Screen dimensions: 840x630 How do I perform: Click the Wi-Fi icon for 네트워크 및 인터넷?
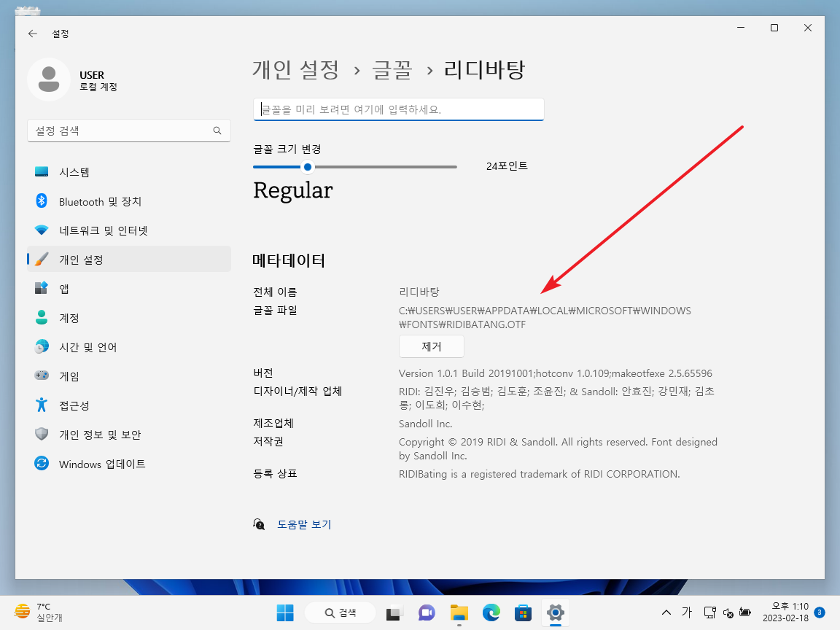[x=42, y=230]
